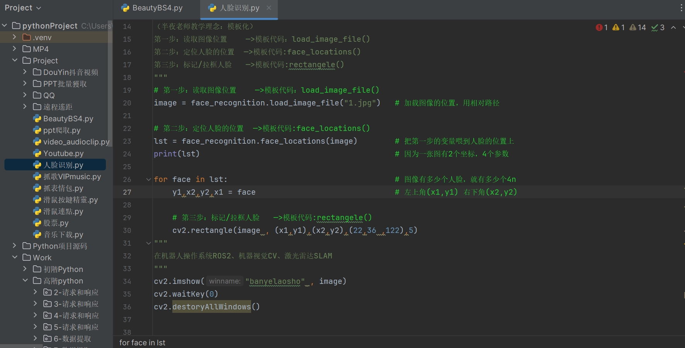This screenshot has width=685, height=348.
Task: Collapse the 高階python folder
Action: 25,280
